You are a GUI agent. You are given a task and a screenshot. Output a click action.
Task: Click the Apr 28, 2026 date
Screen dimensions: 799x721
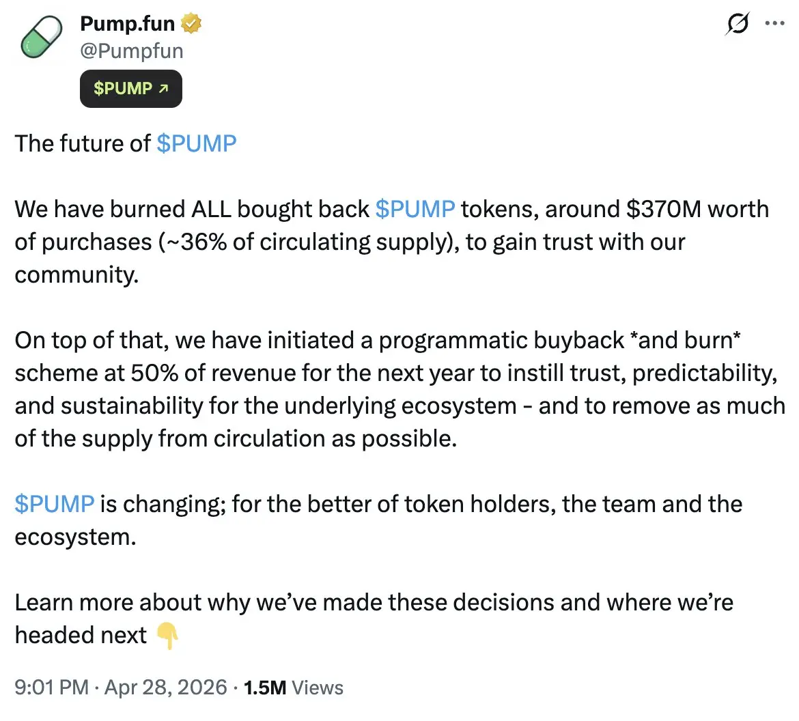(x=166, y=687)
